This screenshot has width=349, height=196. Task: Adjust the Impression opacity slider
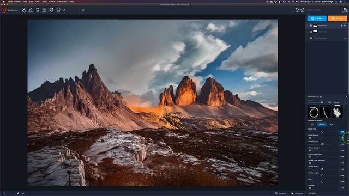click(322, 102)
